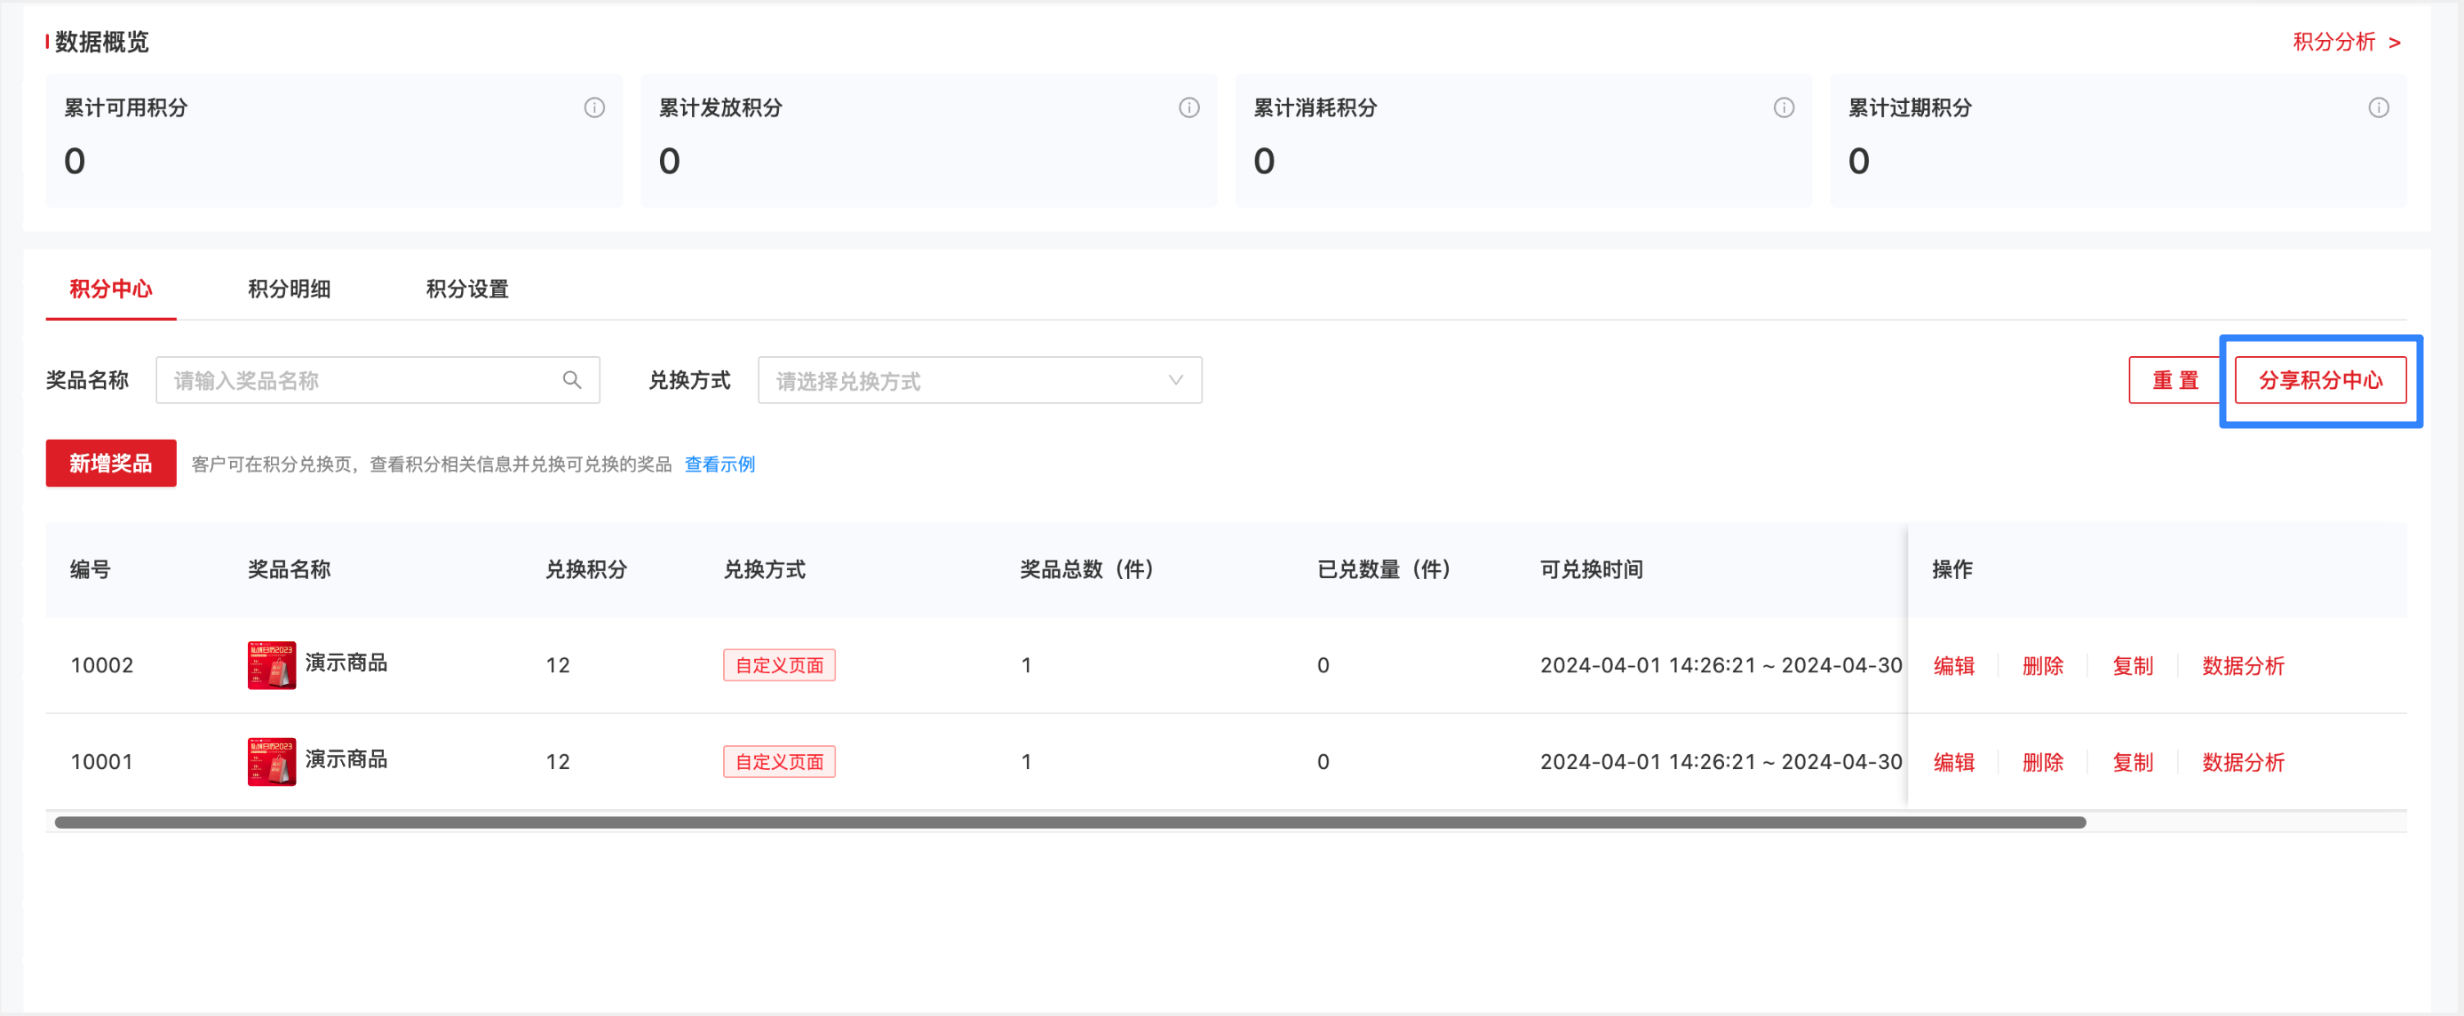
Task: Click the 可兑换时间 column header
Action: 1591,569
